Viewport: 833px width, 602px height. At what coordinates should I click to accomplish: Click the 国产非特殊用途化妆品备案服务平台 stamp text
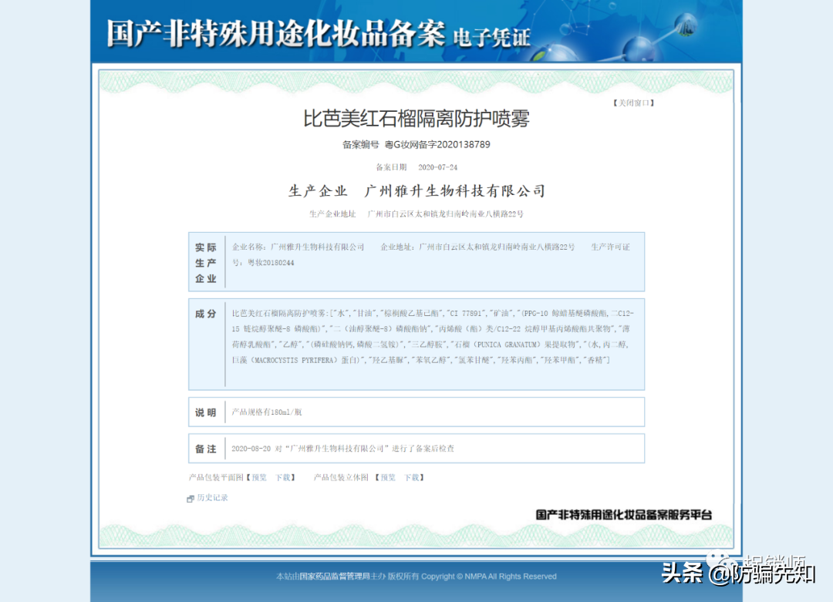point(624,514)
